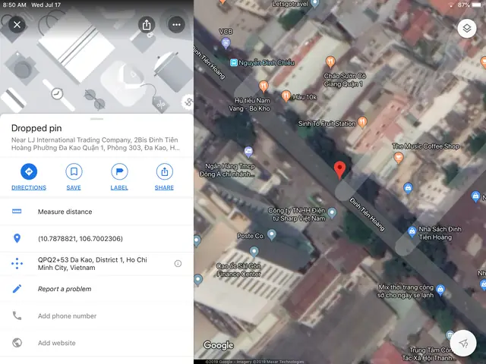Close the dropped pin panel

tap(17, 24)
